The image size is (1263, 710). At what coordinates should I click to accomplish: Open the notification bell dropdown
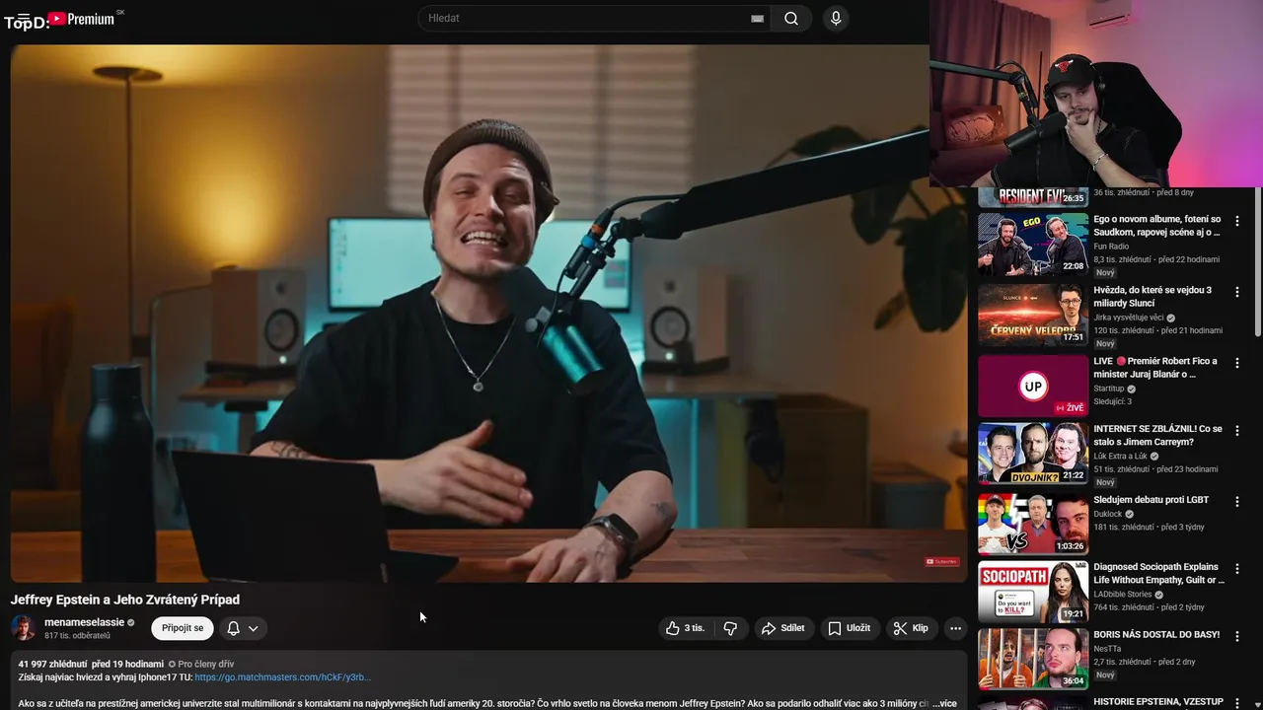[x=243, y=628]
